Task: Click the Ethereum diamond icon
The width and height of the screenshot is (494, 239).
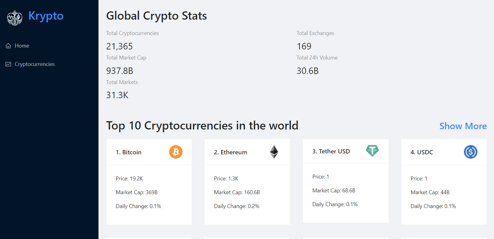Action: [274, 152]
